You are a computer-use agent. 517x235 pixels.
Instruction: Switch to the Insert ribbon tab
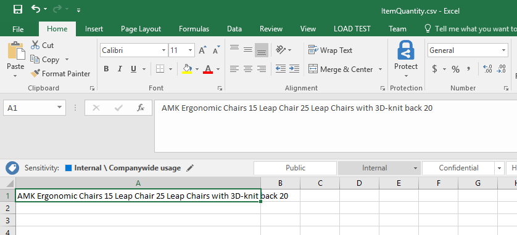[x=94, y=29]
